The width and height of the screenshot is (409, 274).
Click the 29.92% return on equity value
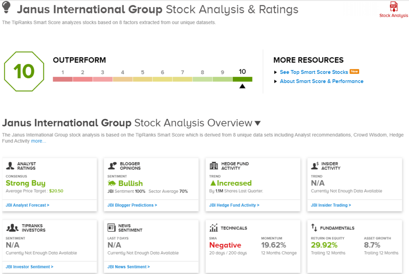click(x=324, y=245)
